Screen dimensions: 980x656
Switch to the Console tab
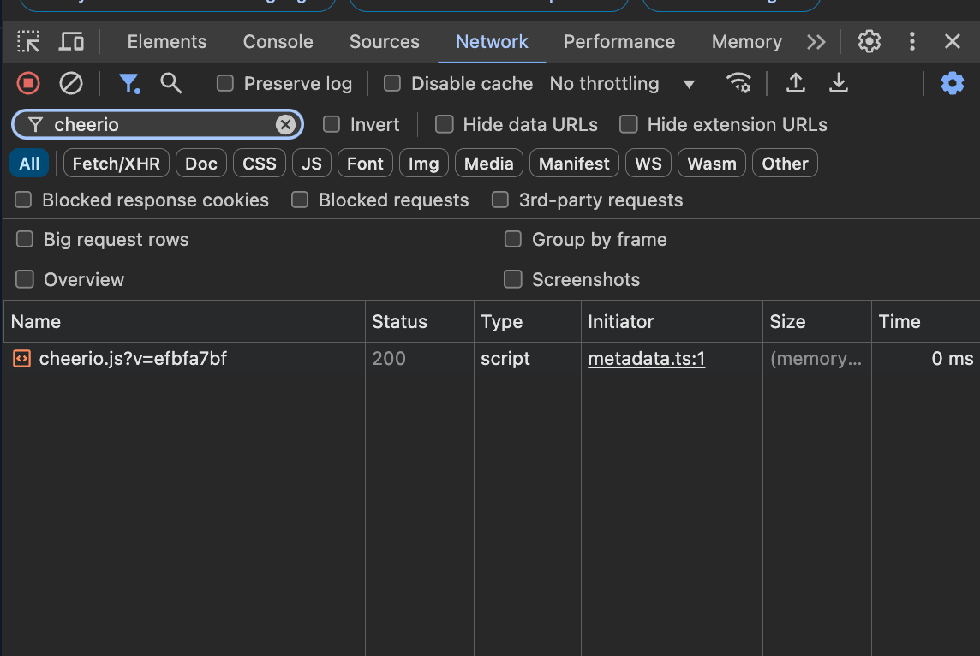tap(278, 41)
